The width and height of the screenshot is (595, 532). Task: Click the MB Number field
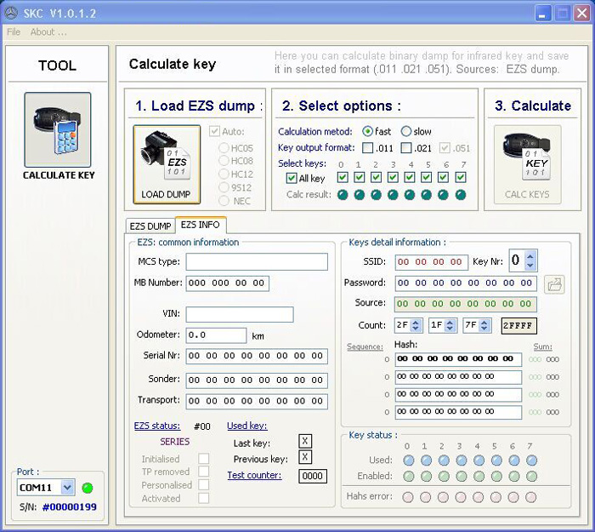pos(227,283)
